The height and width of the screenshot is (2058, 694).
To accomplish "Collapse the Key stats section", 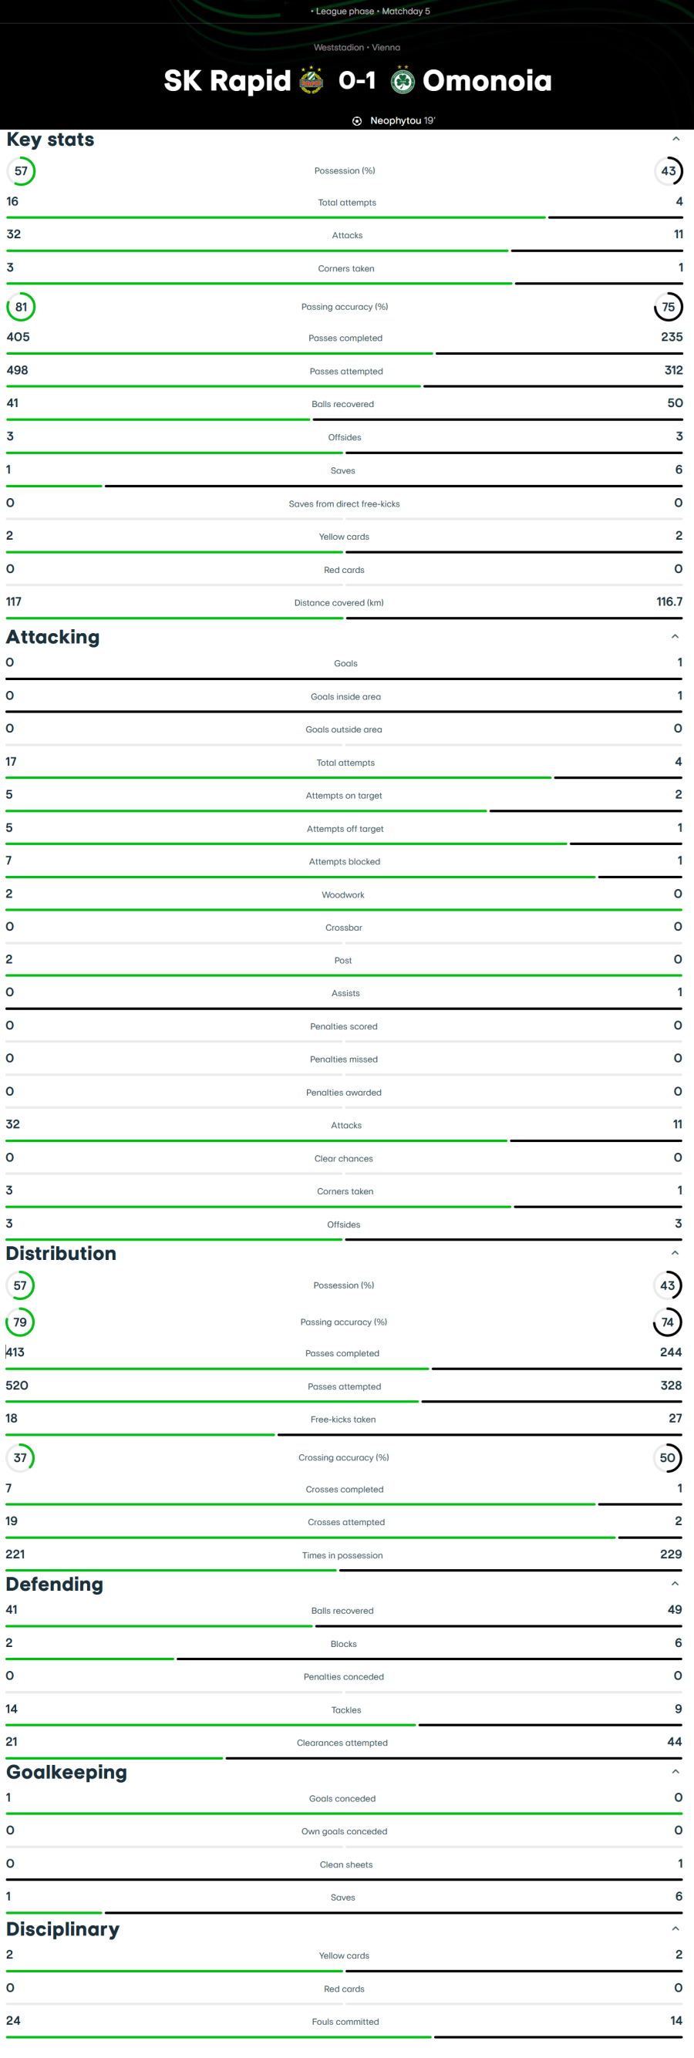I will click(x=675, y=139).
